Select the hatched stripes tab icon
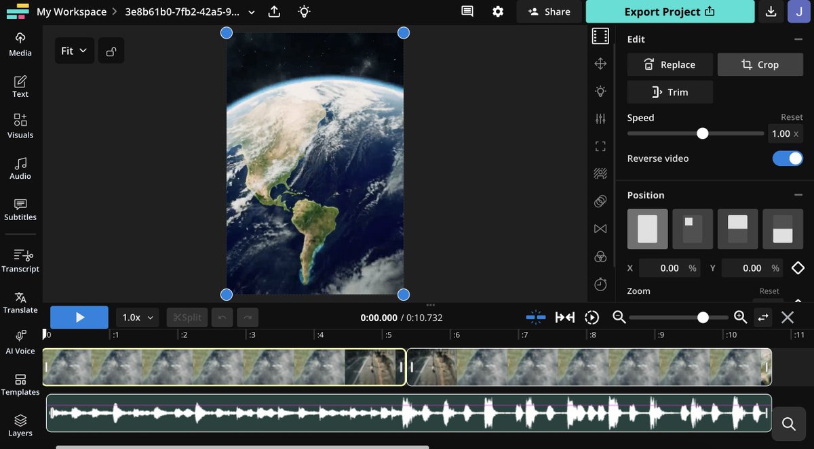 tap(600, 174)
